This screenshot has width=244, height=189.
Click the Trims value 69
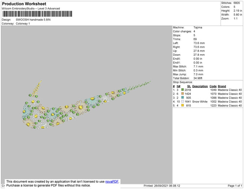tap(195, 39)
